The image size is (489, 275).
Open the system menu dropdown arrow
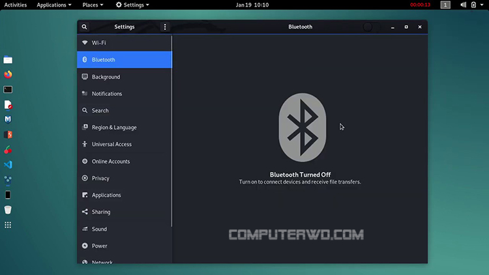click(482, 5)
